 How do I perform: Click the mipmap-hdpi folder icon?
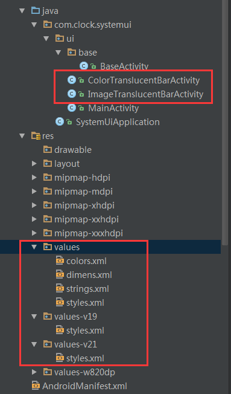pos(48,178)
